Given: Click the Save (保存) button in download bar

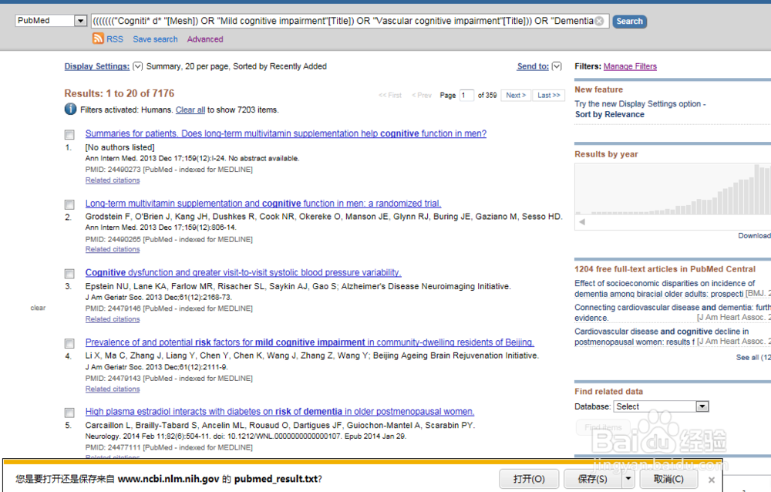Looking at the screenshot, I should [x=592, y=478].
